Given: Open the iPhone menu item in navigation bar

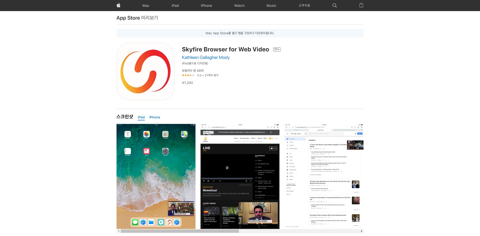Looking at the screenshot, I should [x=206, y=6].
